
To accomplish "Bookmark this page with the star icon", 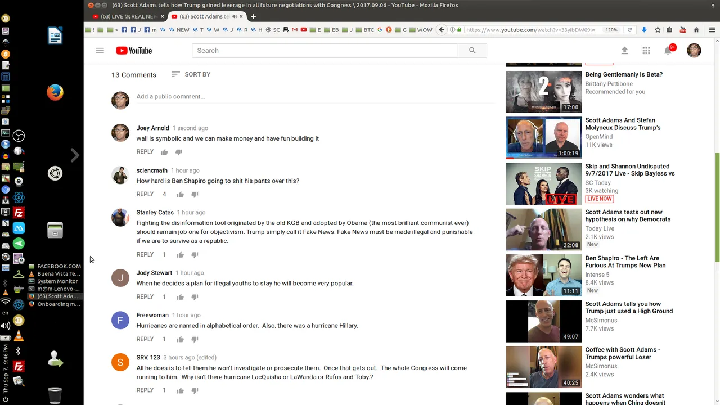I will pos(657,30).
